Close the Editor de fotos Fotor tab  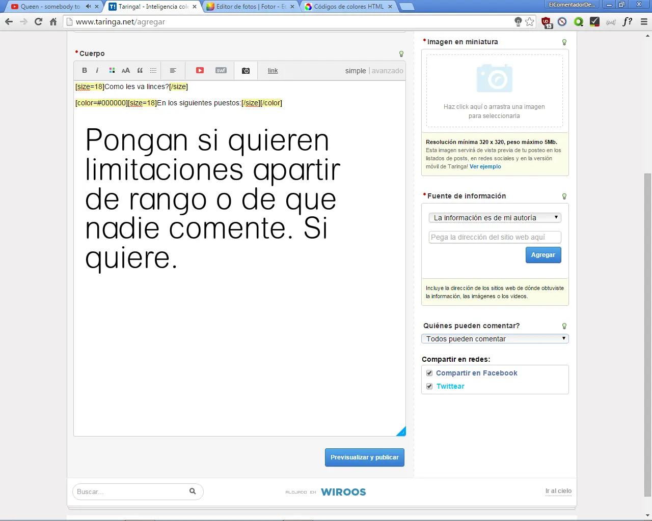pos(292,7)
